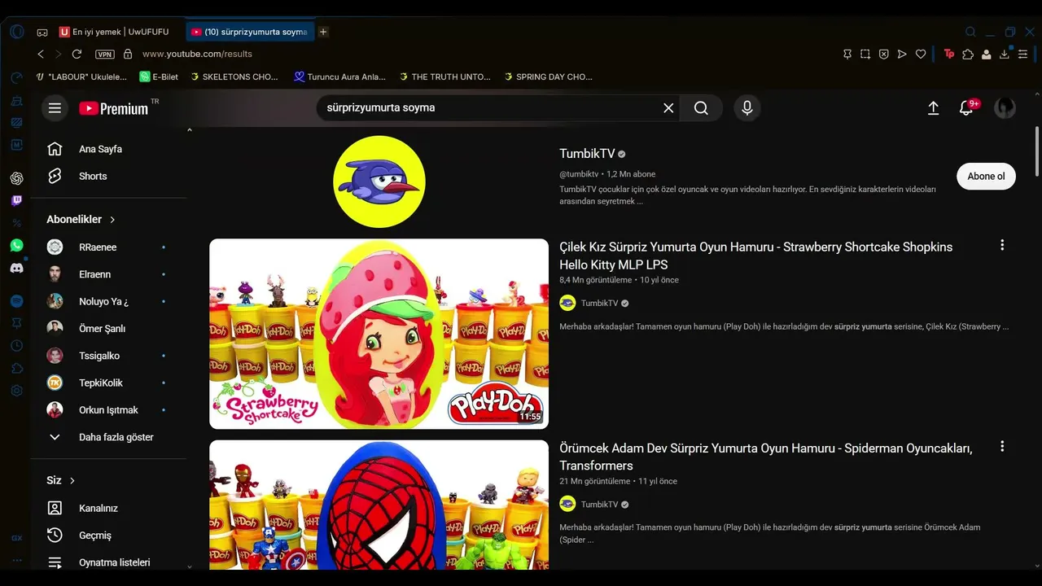This screenshot has height=586, width=1042.
Task: Search tabs with the title bar magnifier
Action: 970,32
